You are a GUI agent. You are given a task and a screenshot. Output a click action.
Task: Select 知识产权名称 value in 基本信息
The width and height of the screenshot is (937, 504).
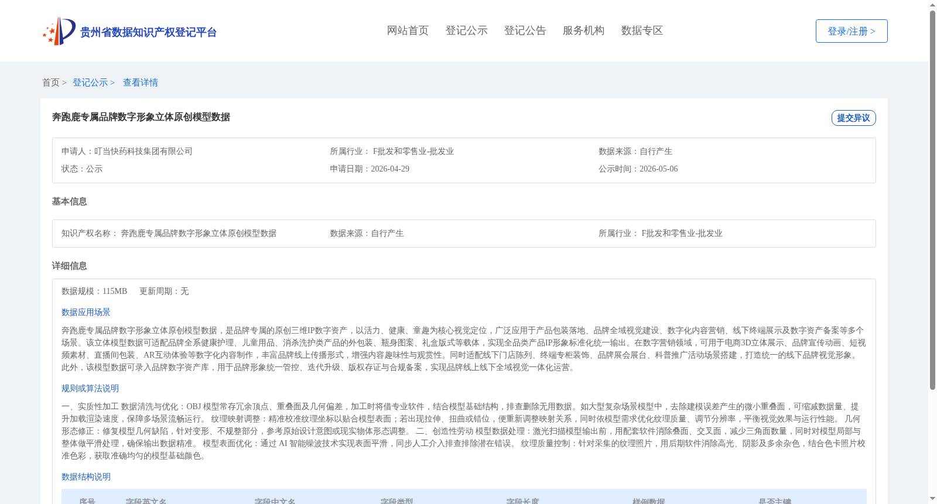tap(199, 234)
